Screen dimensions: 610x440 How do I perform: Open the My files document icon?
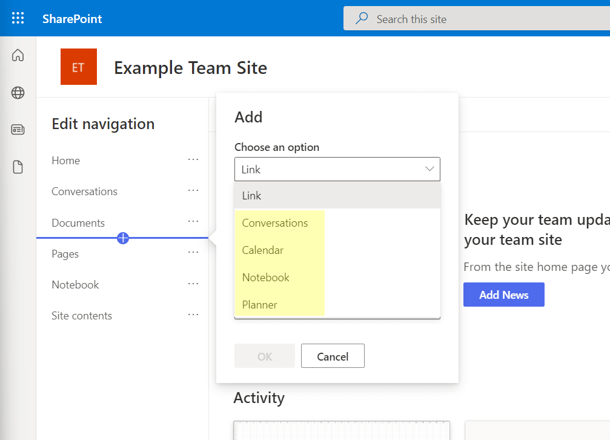tap(18, 167)
